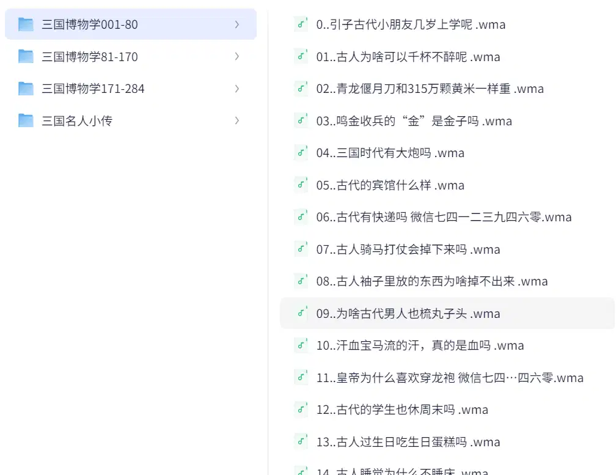Viewport: 616px width, 475px height.
Task: Select file 11..皇帝为什么喜欢穿龙袍 .wma
Action: [x=450, y=378]
